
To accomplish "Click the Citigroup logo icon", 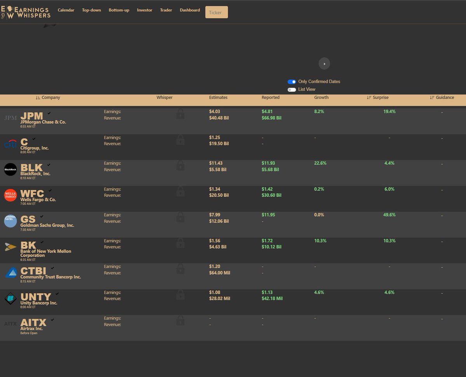I will (10, 144).
